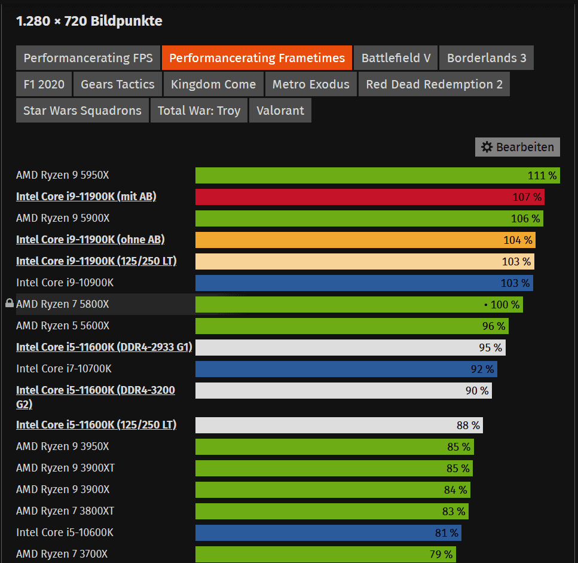Click the 100 % reference bar of Ryzen 7 5800X
The height and width of the screenshot is (563, 578).
pos(359,305)
